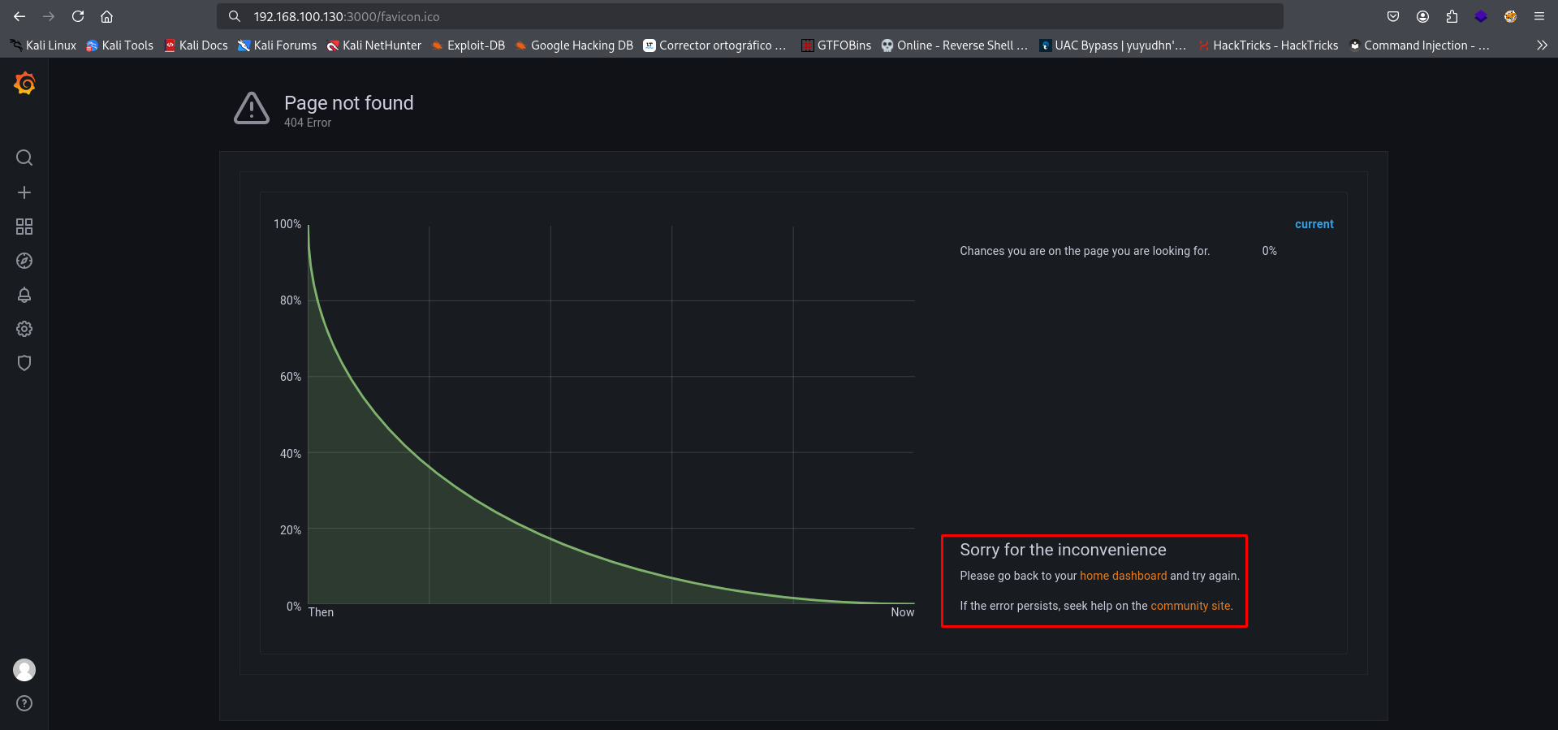This screenshot has width=1558, height=730.
Task: Open the Google Hacking DB bookmark
Action: point(573,45)
